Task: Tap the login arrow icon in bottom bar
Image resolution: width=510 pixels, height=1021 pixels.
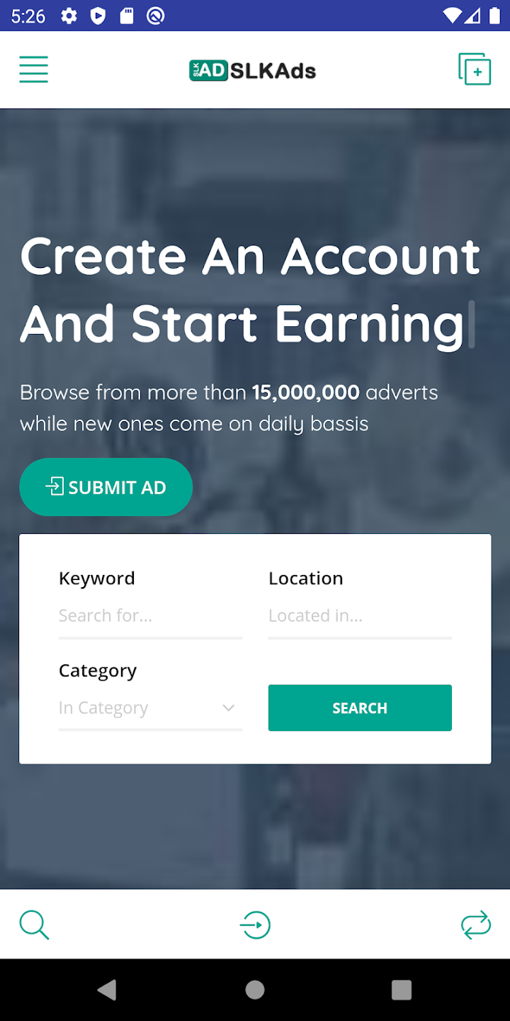Action: 255,925
